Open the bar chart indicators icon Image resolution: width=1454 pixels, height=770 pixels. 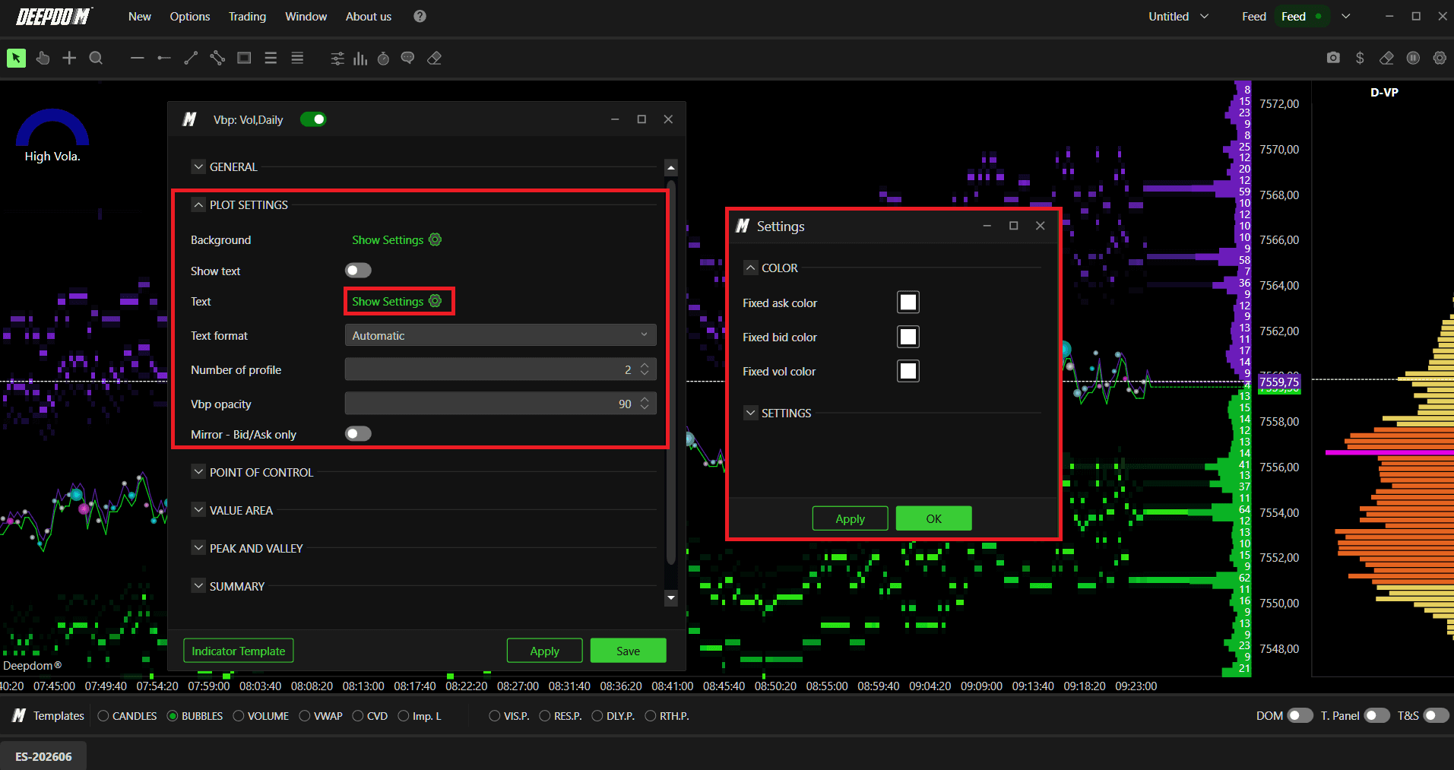360,59
